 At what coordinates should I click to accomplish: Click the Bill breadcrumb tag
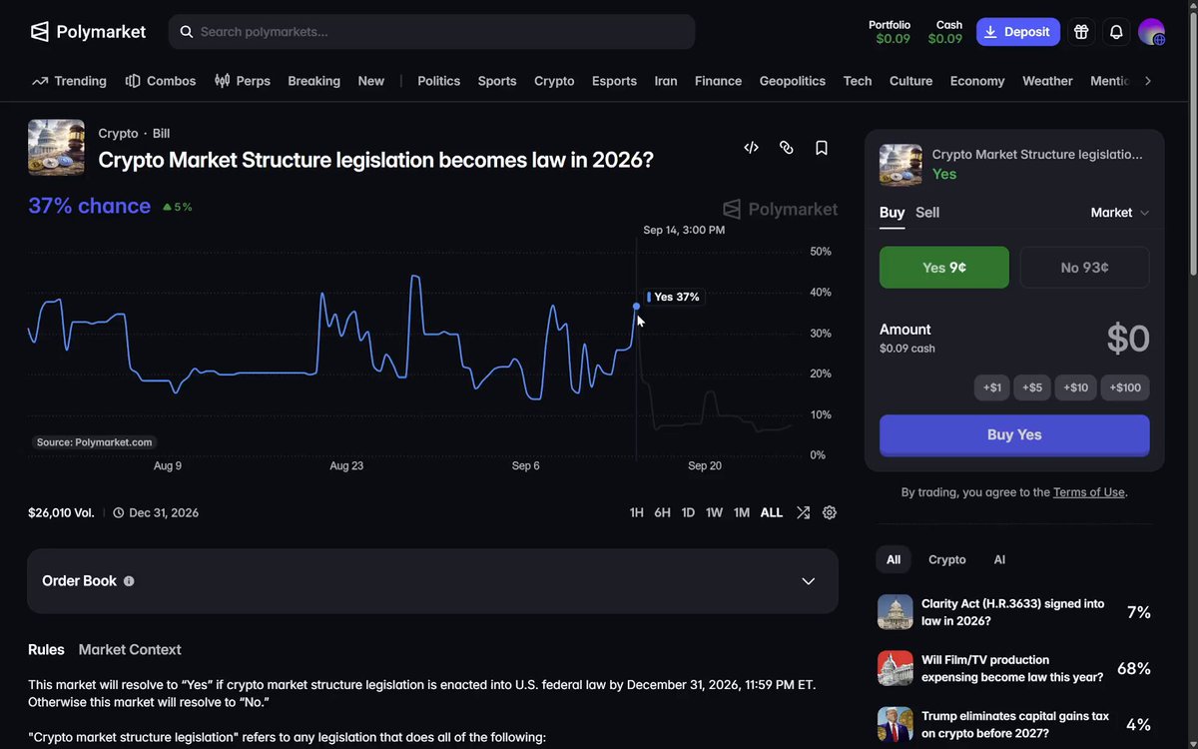(x=161, y=134)
